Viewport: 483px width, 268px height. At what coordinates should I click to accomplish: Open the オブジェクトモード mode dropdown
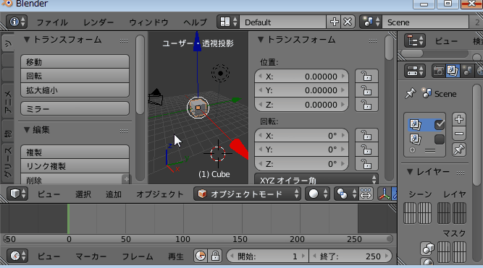[247, 194]
